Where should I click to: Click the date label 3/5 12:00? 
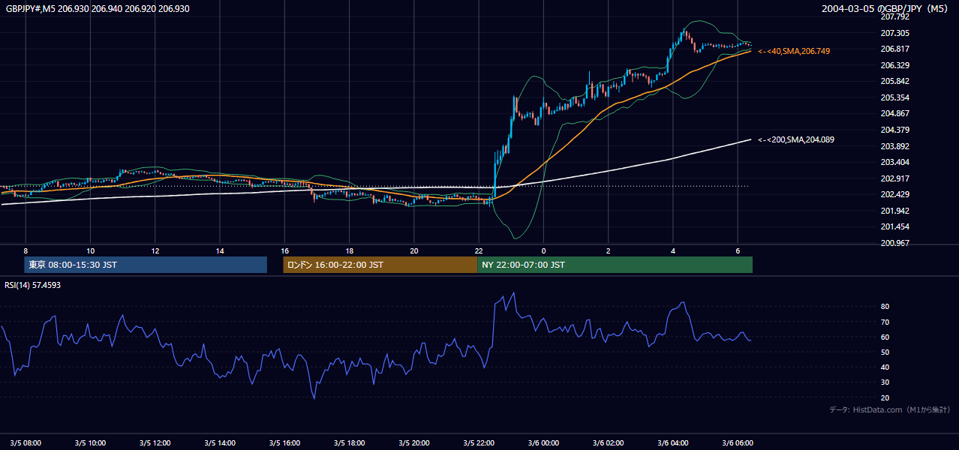155,442
